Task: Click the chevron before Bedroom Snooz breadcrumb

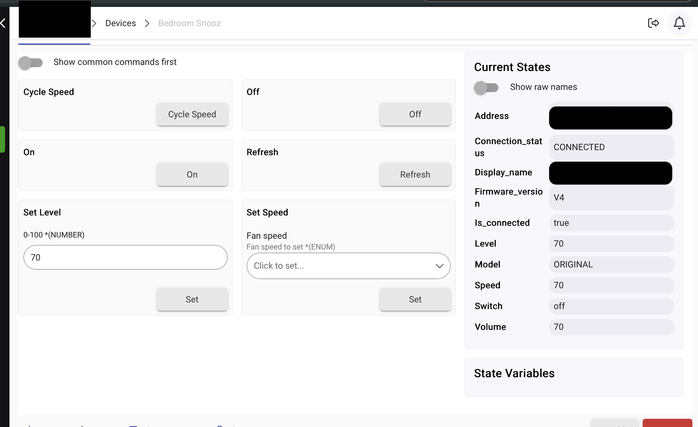Action: (147, 23)
